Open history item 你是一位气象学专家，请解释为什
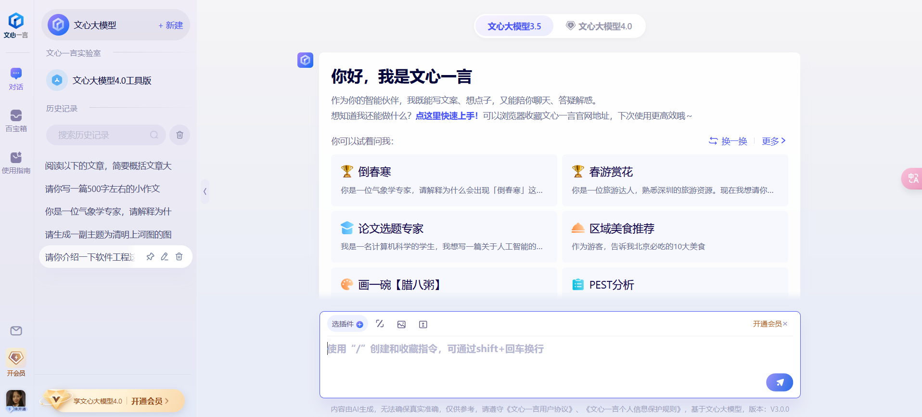Screen dimensions: 922x417 [108, 212]
